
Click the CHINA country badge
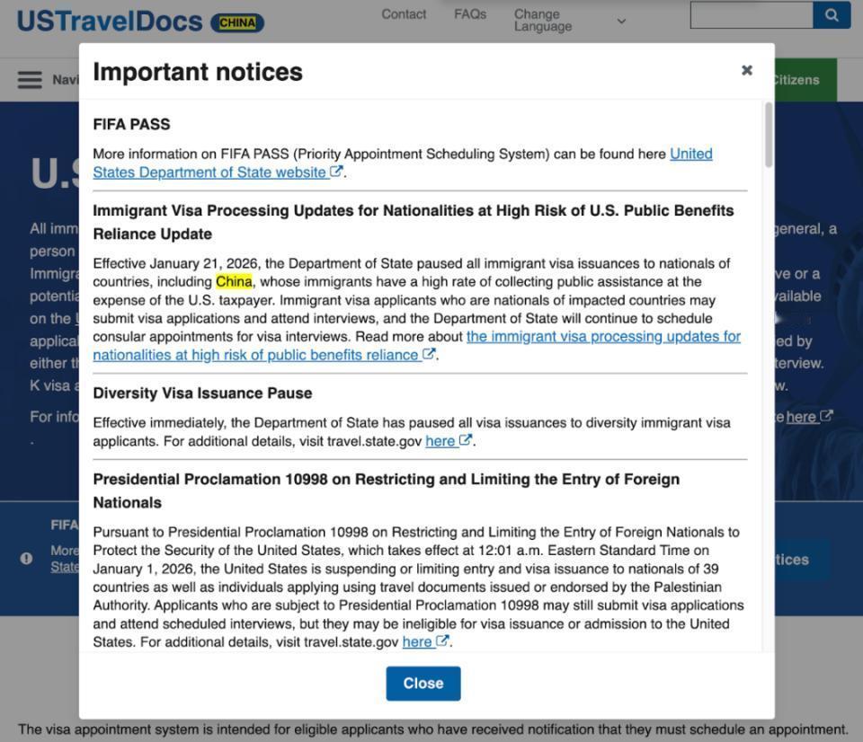(237, 22)
